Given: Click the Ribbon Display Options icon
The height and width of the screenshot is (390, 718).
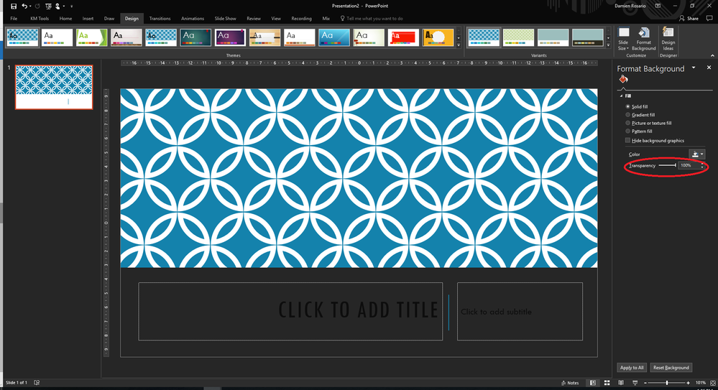Looking at the screenshot, I should click(x=658, y=6).
